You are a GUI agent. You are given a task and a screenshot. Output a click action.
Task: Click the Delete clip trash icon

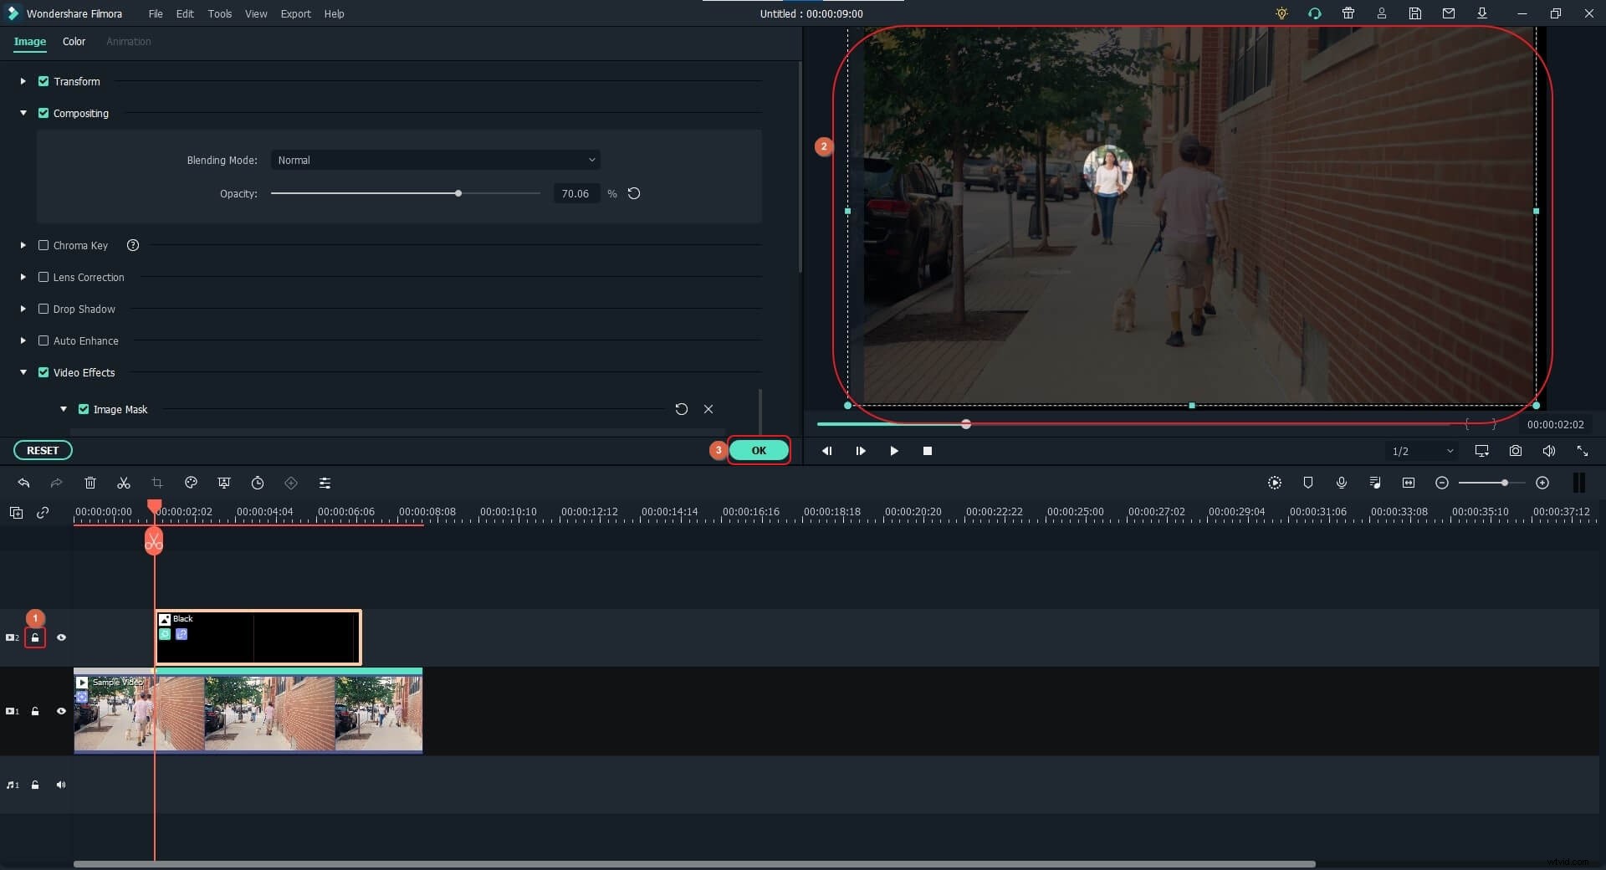click(x=90, y=483)
